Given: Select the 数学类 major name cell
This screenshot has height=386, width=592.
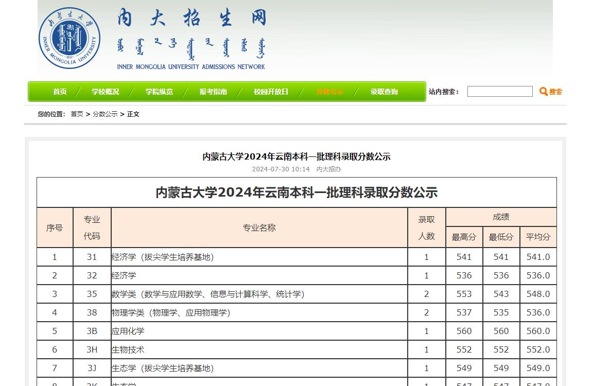Looking at the screenshot, I should (x=259, y=294).
